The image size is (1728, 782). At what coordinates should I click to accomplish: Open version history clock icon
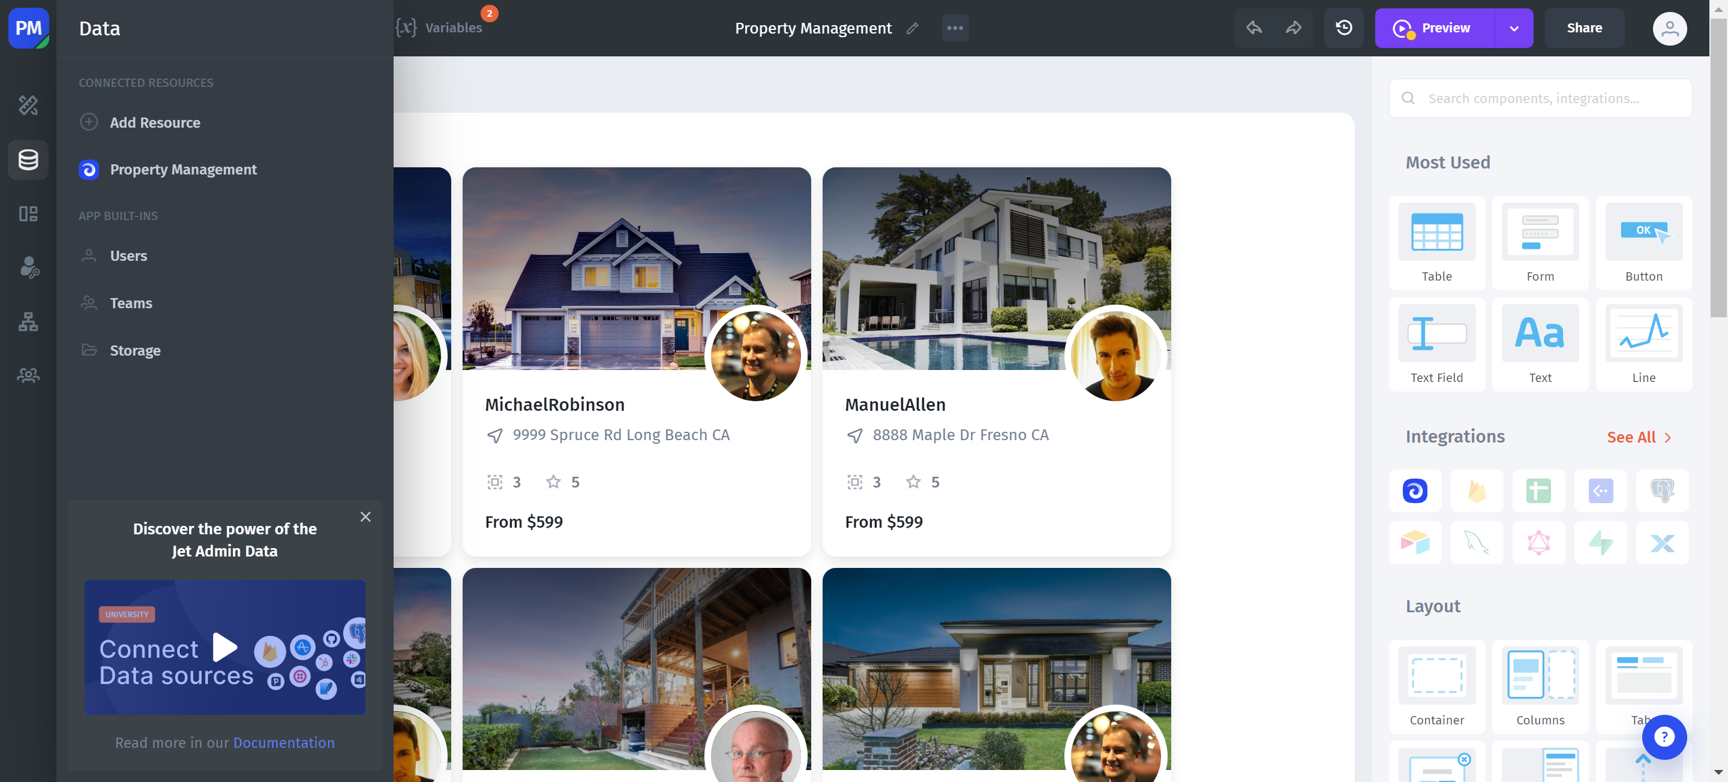[x=1343, y=28]
